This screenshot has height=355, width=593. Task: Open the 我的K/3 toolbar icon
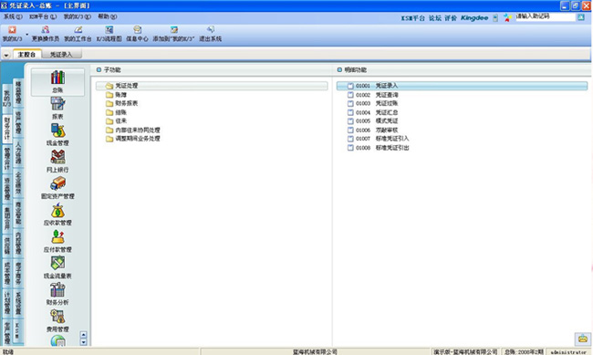point(12,34)
